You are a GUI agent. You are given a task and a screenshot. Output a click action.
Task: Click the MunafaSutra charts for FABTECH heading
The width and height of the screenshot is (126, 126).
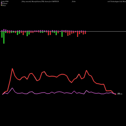(x=40, y=2)
